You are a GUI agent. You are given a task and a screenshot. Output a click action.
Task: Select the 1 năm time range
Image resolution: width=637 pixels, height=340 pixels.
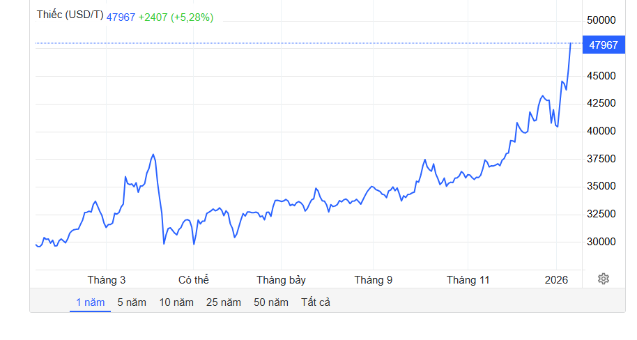[90, 302]
